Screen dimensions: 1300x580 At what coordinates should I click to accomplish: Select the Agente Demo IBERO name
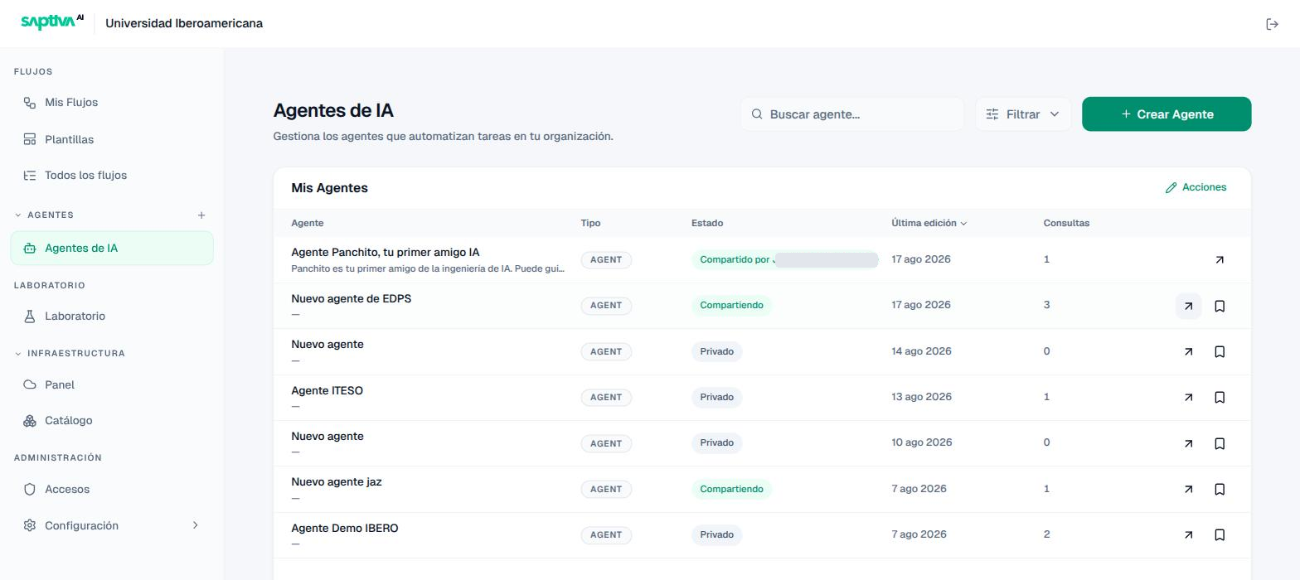(344, 528)
